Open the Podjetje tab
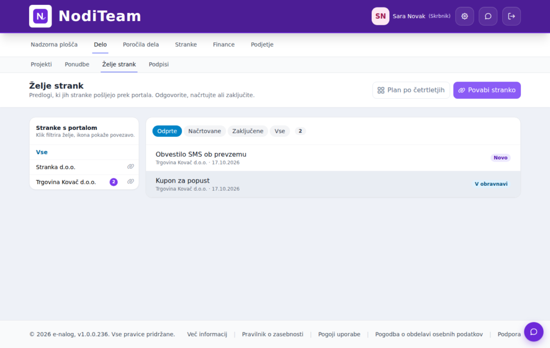The height and width of the screenshot is (348, 550). (x=262, y=45)
